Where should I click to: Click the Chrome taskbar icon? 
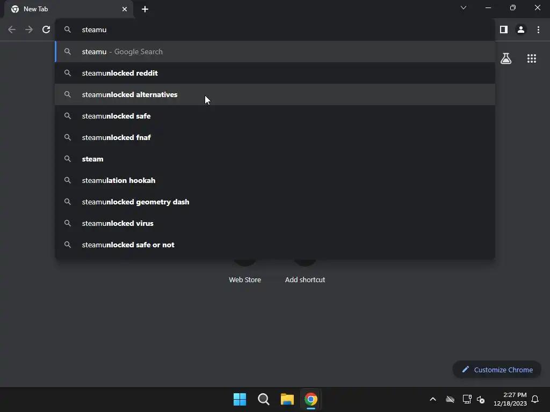tap(311, 399)
